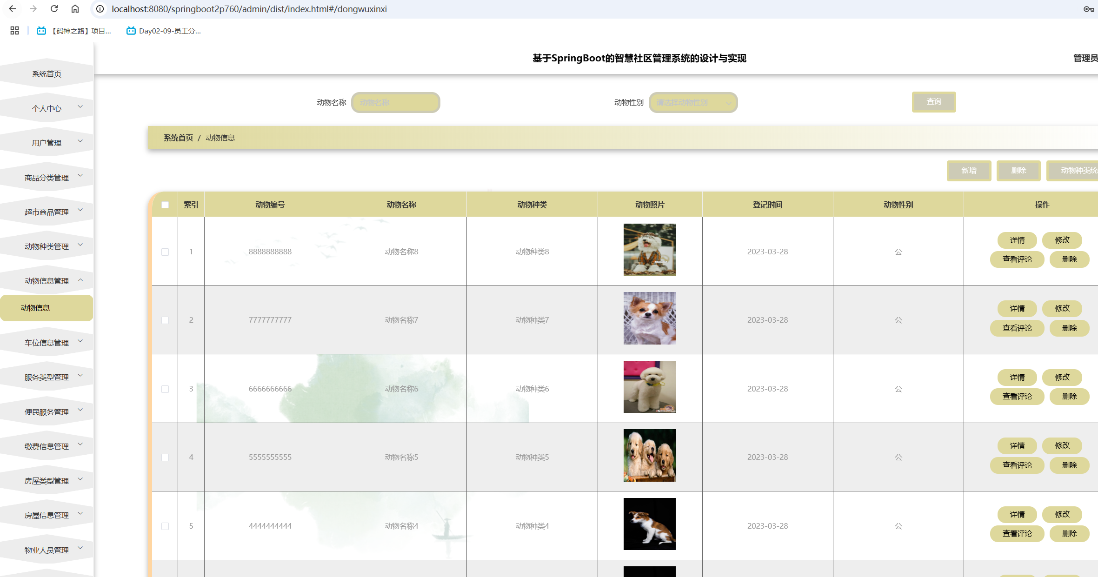The image size is (1098, 577).
Task: Check the checkbox for row 1
Action: 165,252
